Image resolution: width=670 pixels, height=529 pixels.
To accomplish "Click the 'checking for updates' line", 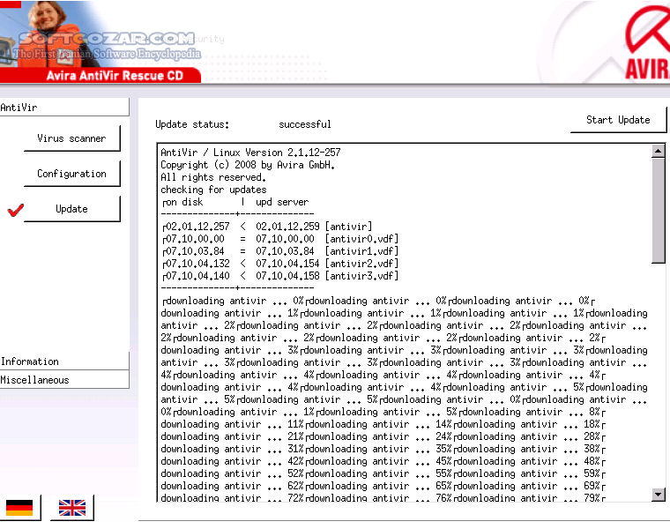I will 213,190.
